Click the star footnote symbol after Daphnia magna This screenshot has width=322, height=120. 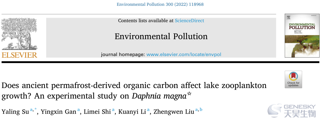click(189, 94)
